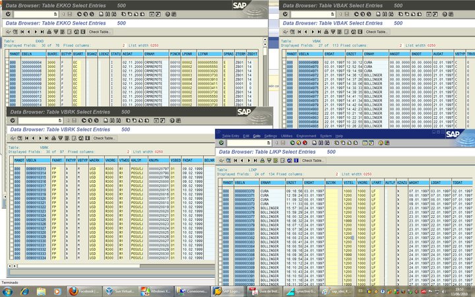This screenshot has width=475, height=297.
Task: Click Find binoculars icon in VBRK window
Action: (x=112, y=120)
